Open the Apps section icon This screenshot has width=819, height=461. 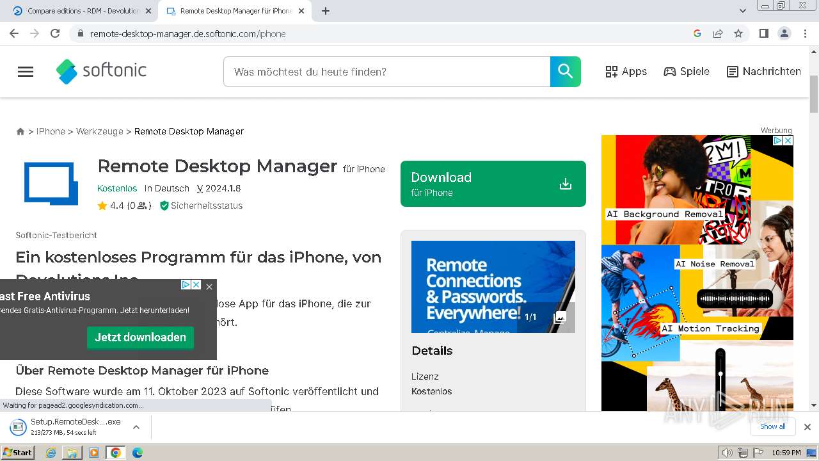click(x=612, y=72)
